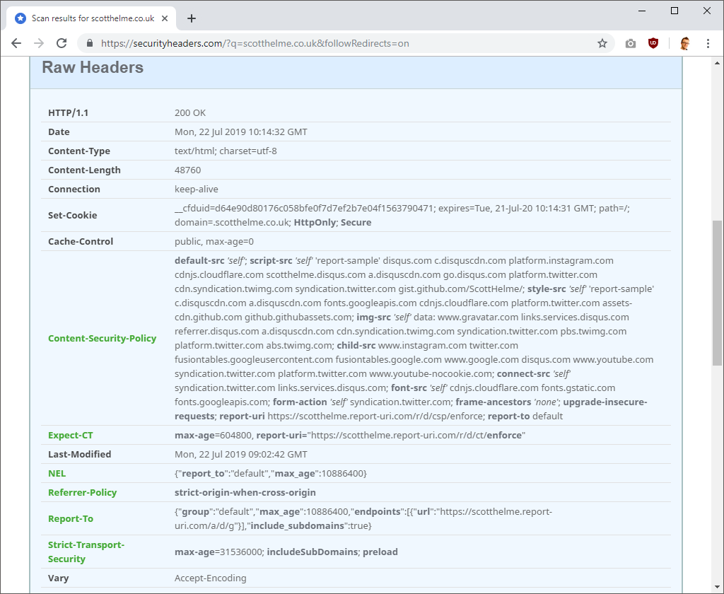Open the Strict-Transport-Security header link
Screen dimensions: 724x594
click(x=86, y=552)
